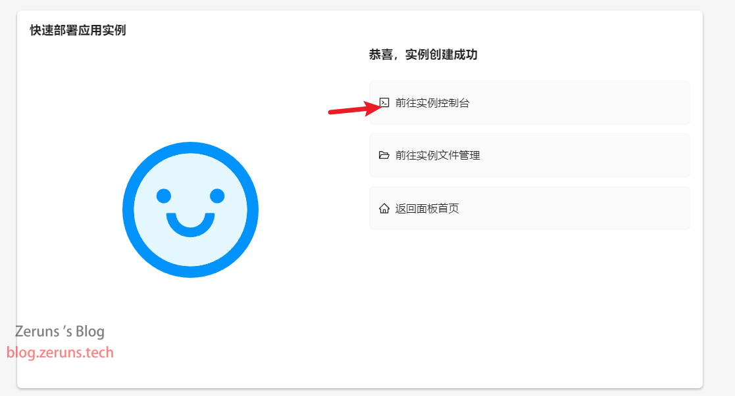Open the blog.zeruns.tech watermark link
This screenshot has height=396, width=735.
tap(60, 352)
